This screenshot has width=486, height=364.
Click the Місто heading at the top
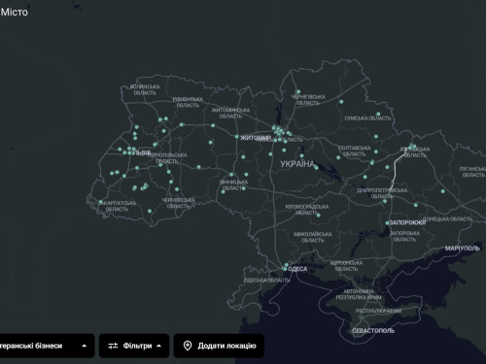(14, 13)
